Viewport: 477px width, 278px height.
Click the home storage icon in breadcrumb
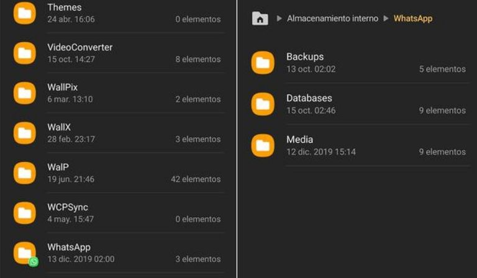tap(260, 19)
